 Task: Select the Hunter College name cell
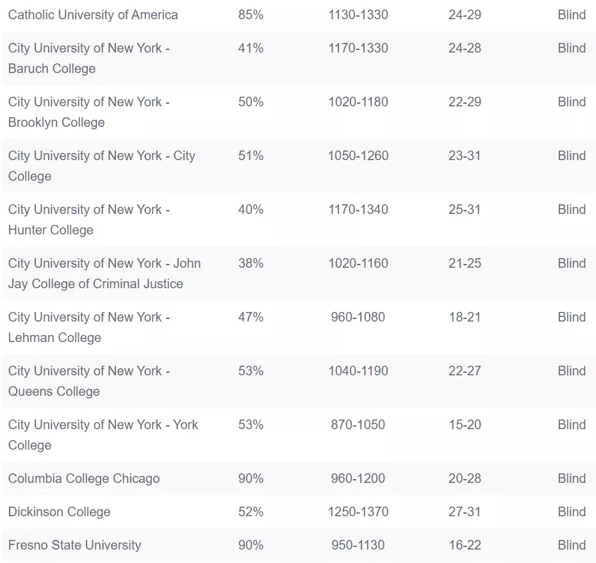89,220
